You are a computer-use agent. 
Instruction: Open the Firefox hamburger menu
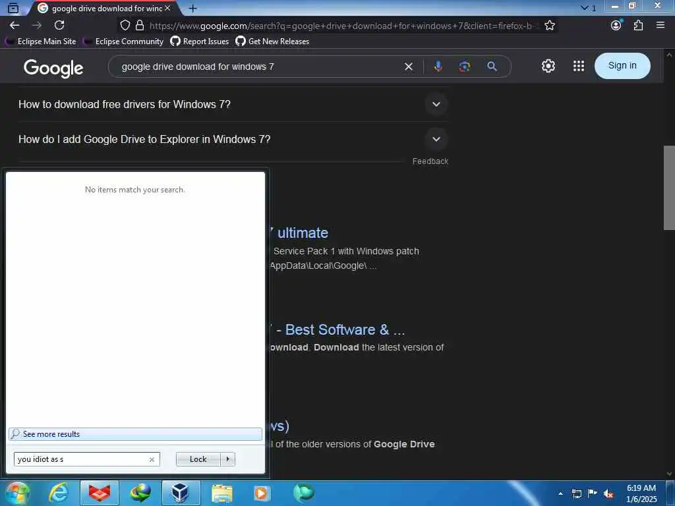click(x=660, y=26)
